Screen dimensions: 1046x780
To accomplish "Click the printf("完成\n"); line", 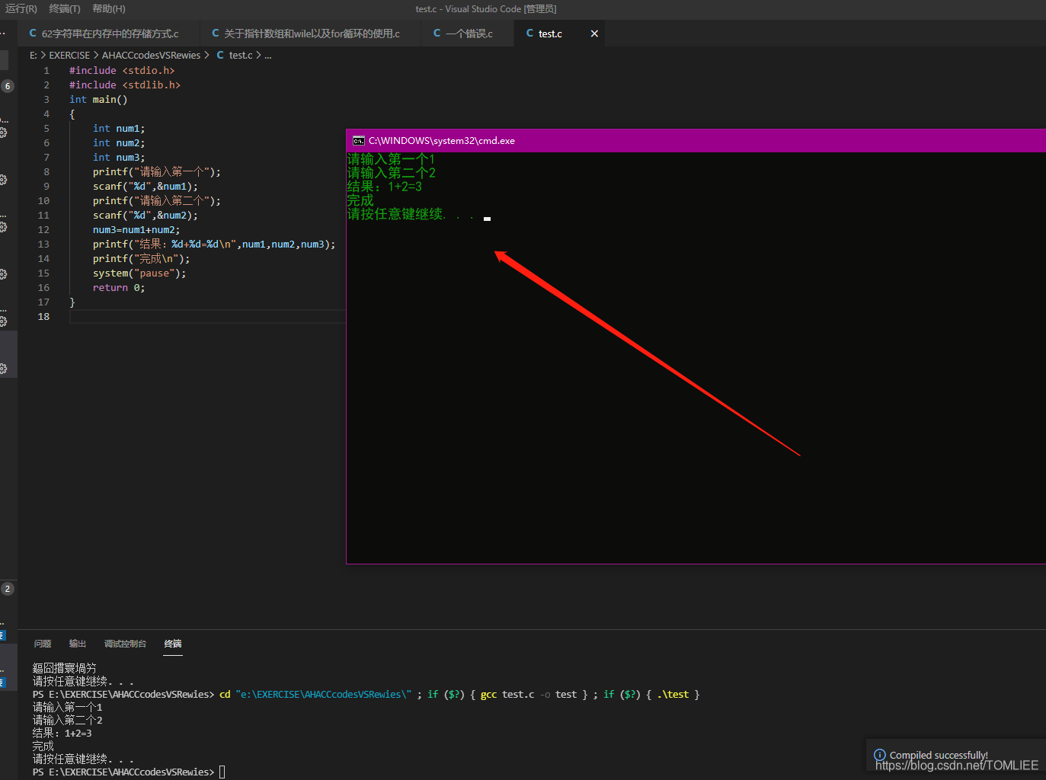I will (142, 258).
